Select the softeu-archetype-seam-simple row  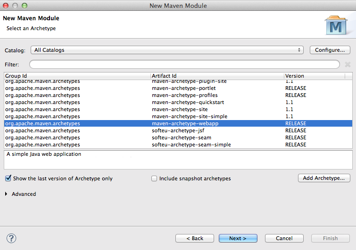click(x=191, y=145)
